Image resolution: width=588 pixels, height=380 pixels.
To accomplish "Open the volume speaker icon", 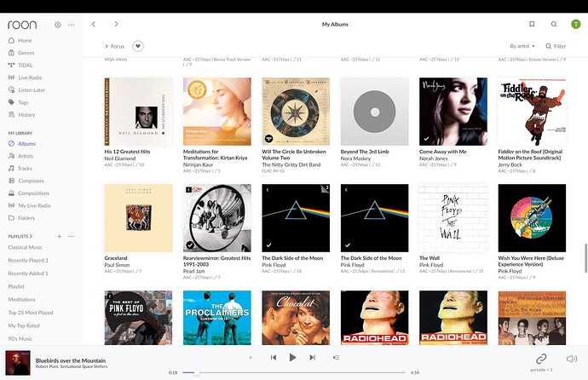I will (x=572, y=359).
